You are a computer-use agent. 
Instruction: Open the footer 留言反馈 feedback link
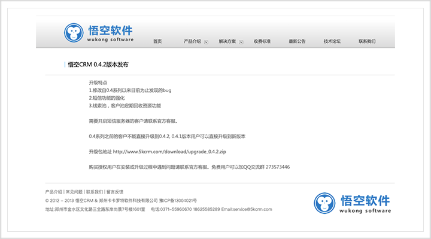coord(114,192)
